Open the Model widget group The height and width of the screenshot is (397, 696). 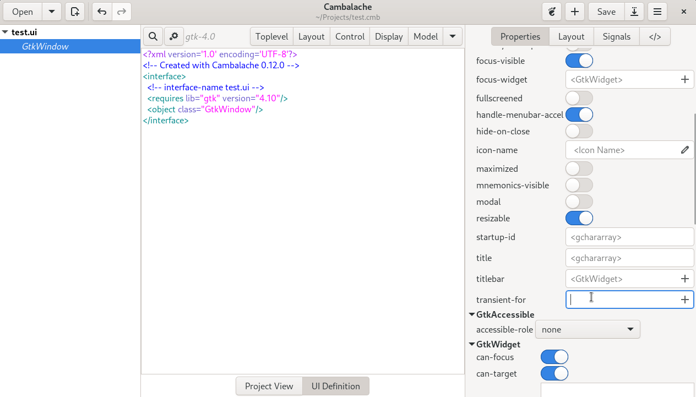(426, 36)
